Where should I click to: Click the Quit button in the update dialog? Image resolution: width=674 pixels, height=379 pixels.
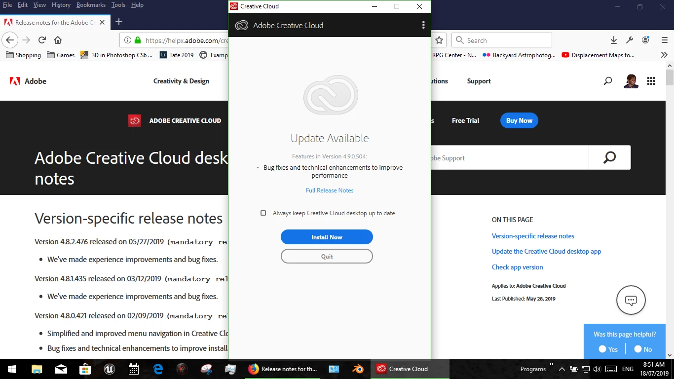click(x=327, y=256)
